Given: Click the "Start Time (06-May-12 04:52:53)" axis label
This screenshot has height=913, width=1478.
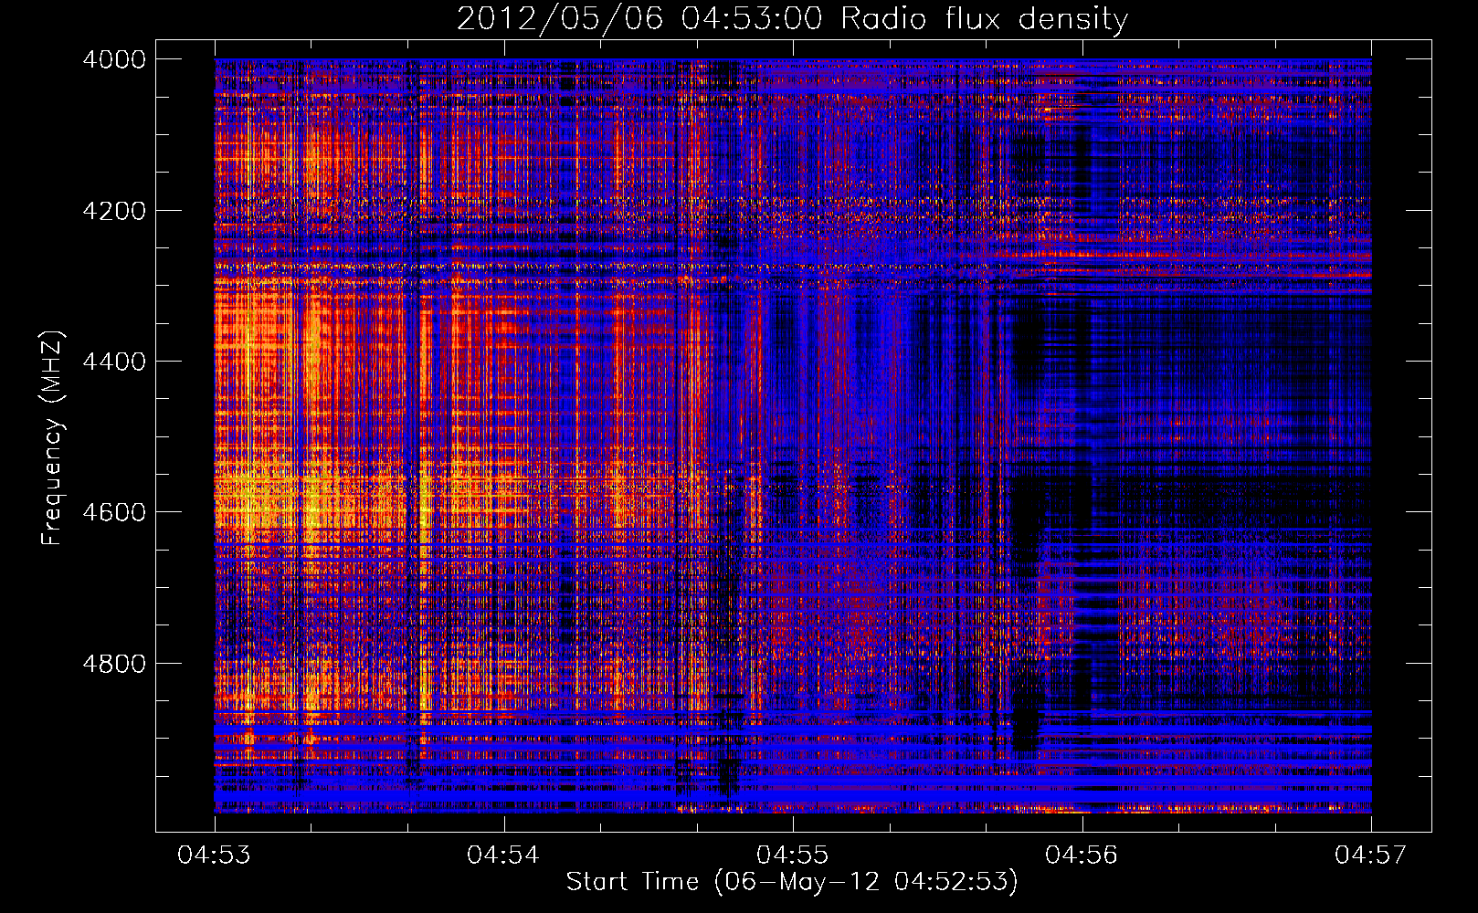Looking at the screenshot, I should (x=791, y=882).
